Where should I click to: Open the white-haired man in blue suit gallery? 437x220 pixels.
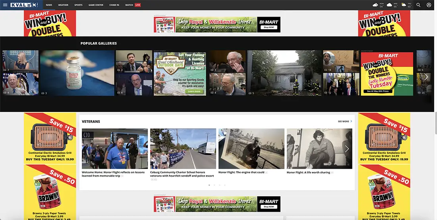pos(20,84)
